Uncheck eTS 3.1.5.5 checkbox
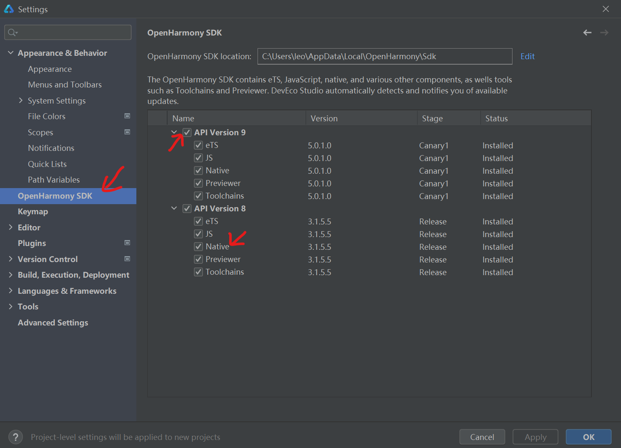 (x=198, y=221)
